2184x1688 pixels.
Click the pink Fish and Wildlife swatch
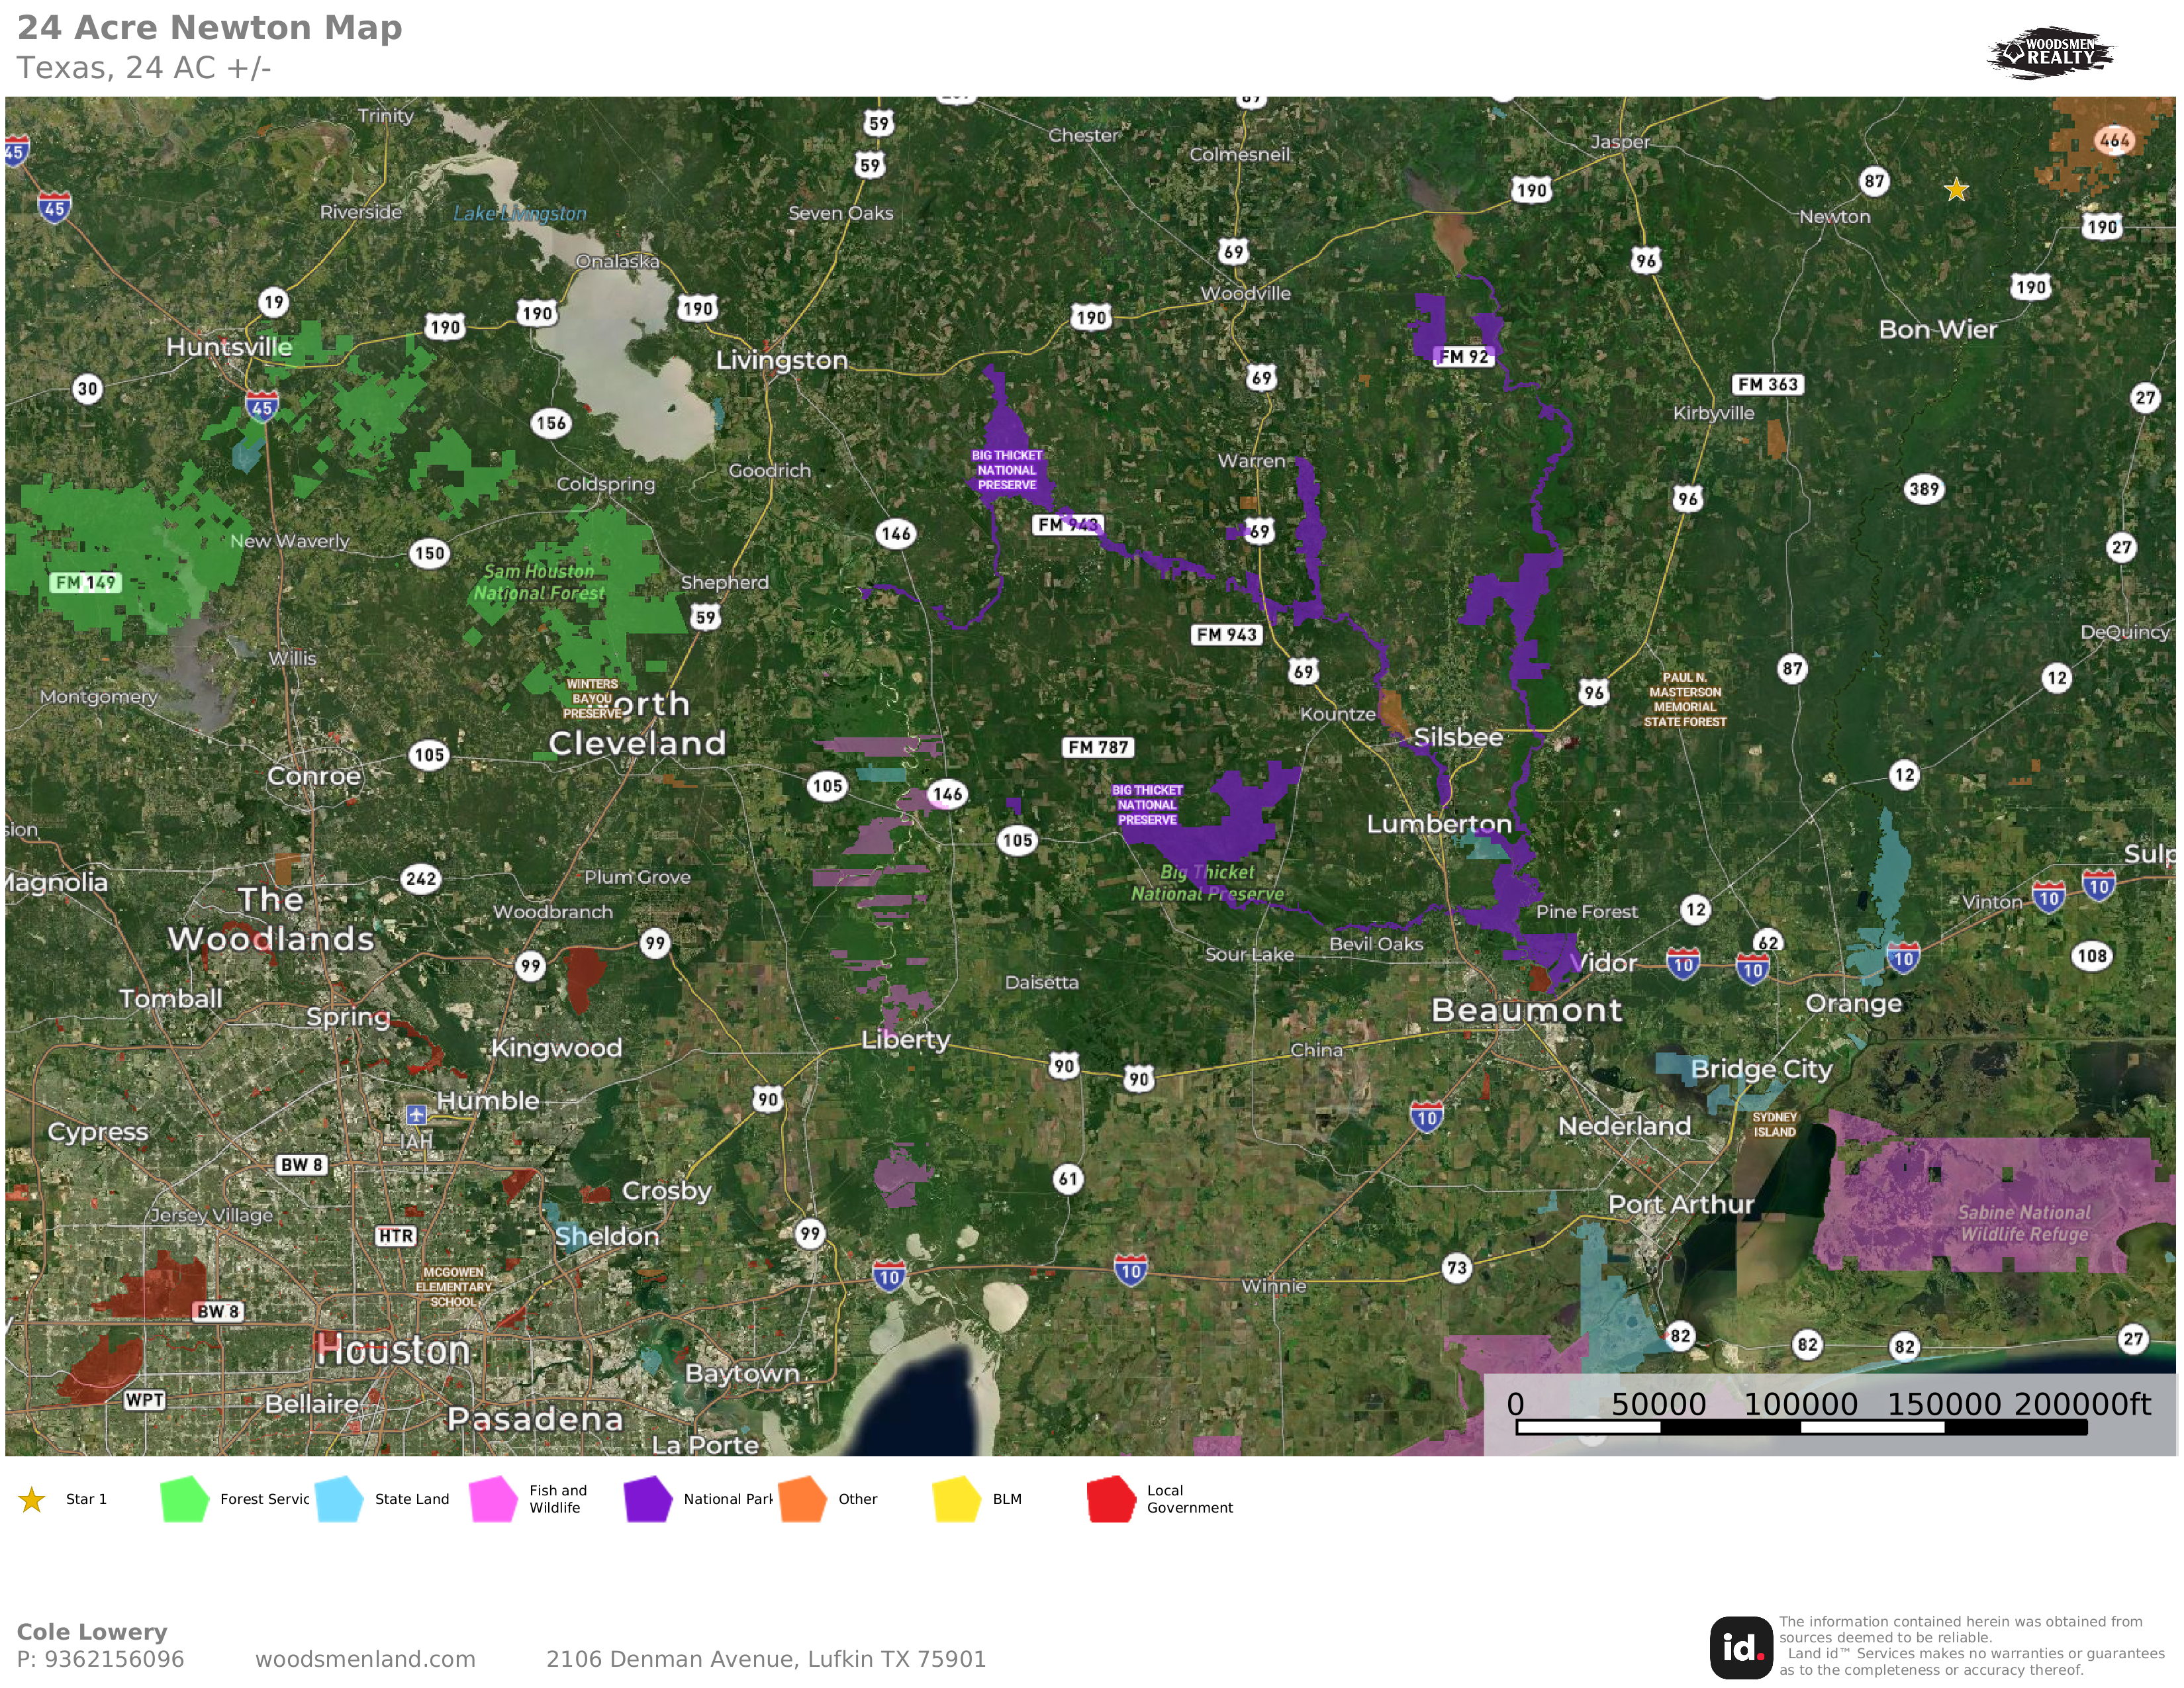click(x=493, y=1499)
